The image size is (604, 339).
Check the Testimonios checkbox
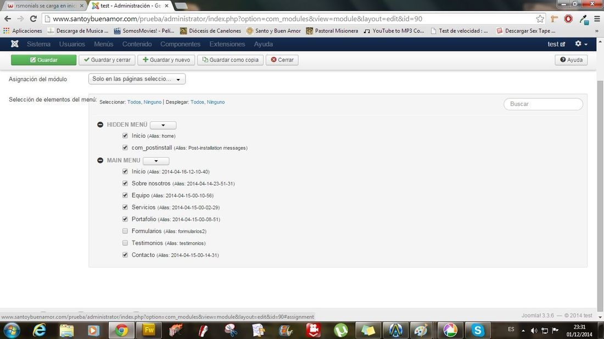(x=125, y=243)
